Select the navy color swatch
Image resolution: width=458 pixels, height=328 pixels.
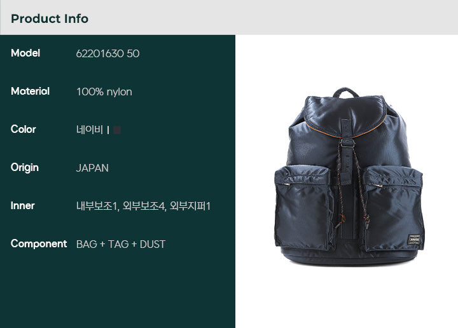coord(117,130)
